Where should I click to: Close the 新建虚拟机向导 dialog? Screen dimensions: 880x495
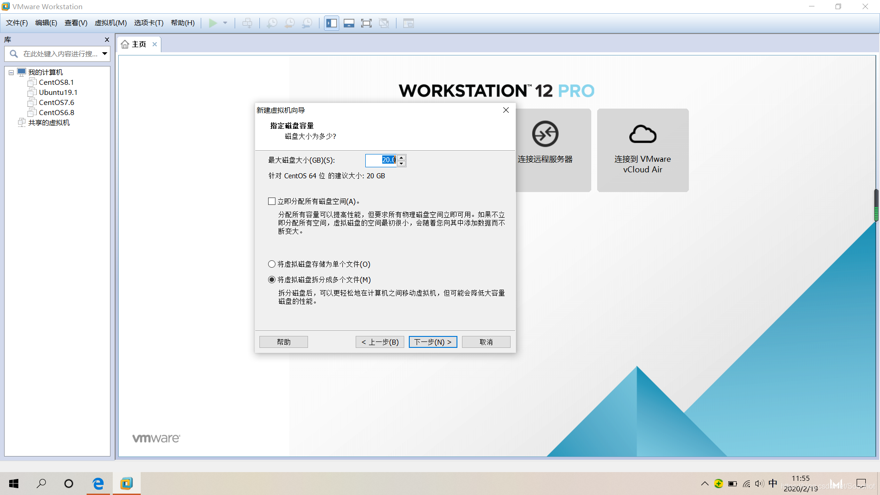(506, 110)
